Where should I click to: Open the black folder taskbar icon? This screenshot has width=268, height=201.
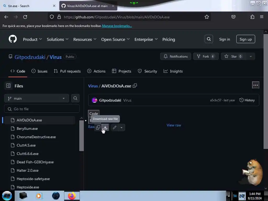tap(23, 196)
